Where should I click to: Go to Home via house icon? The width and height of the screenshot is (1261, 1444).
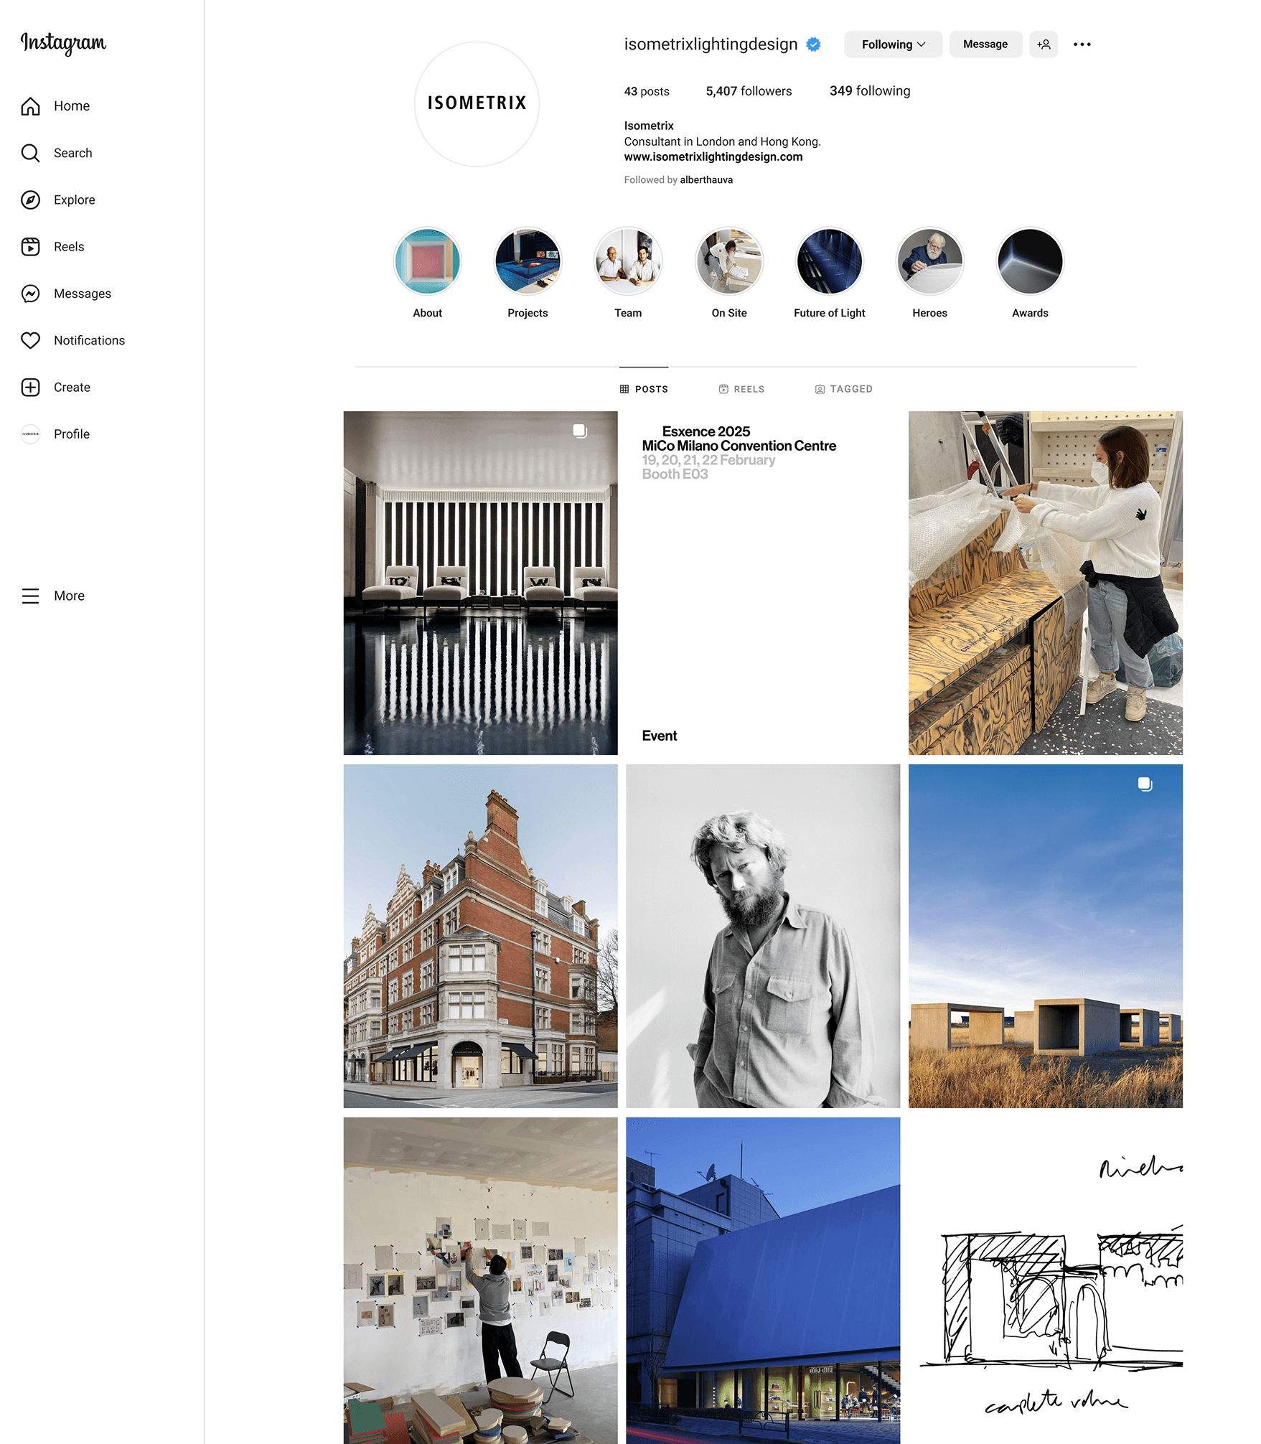(x=30, y=106)
